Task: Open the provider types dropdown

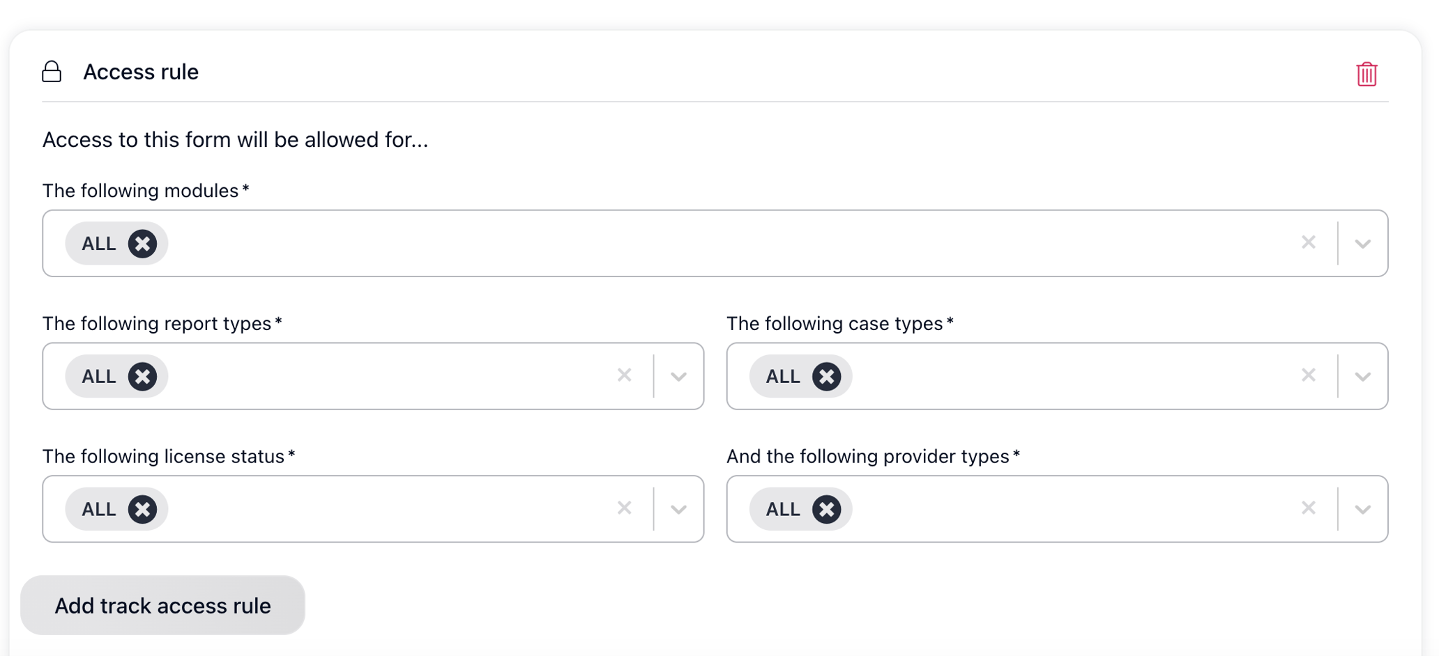Action: (1362, 509)
